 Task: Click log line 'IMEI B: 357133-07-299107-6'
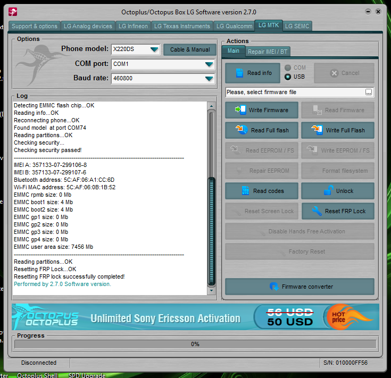pos(50,172)
